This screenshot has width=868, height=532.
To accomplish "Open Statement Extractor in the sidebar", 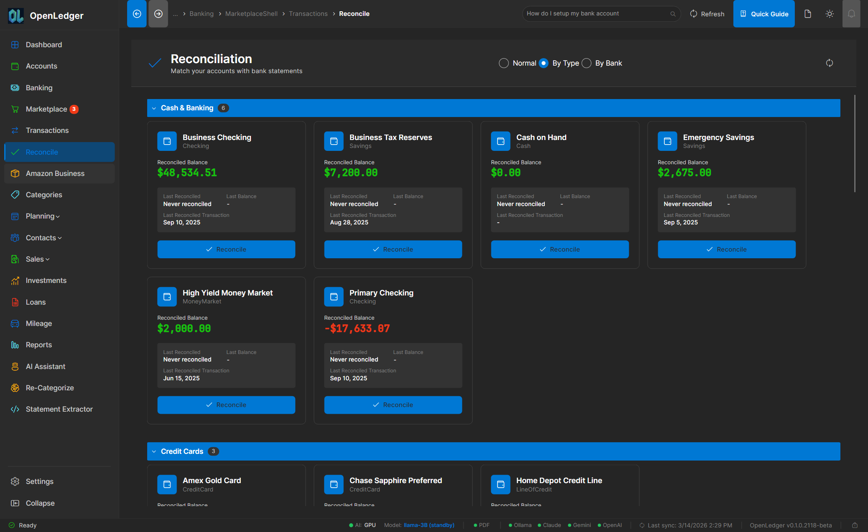I will (x=59, y=409).
